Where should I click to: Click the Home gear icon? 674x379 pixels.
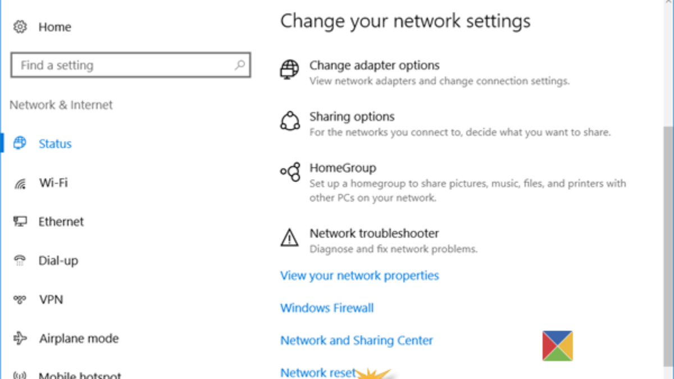[x=20, y=26]
